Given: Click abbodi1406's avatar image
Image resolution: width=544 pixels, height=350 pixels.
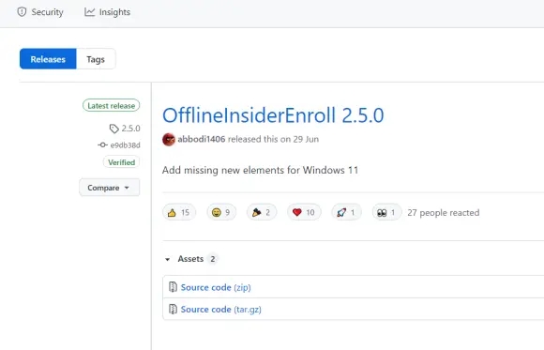Looking at the screenshot, I should point(169,139).
